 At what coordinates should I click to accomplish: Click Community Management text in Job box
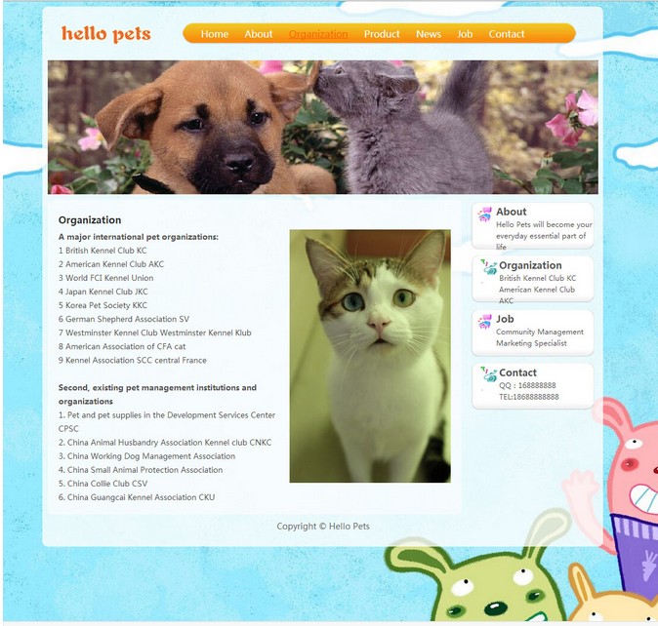tap(540, 332)
